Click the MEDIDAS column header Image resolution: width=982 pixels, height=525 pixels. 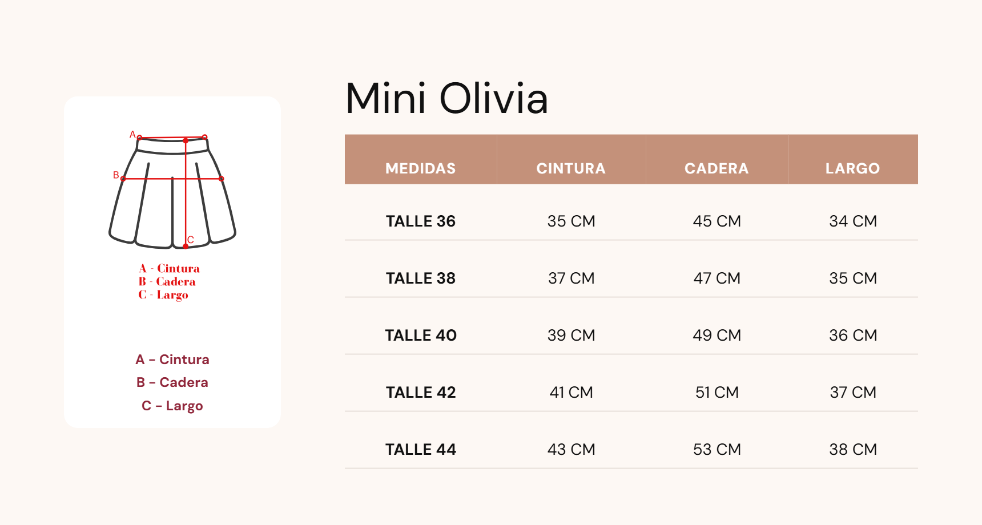(x=421, y=168)
